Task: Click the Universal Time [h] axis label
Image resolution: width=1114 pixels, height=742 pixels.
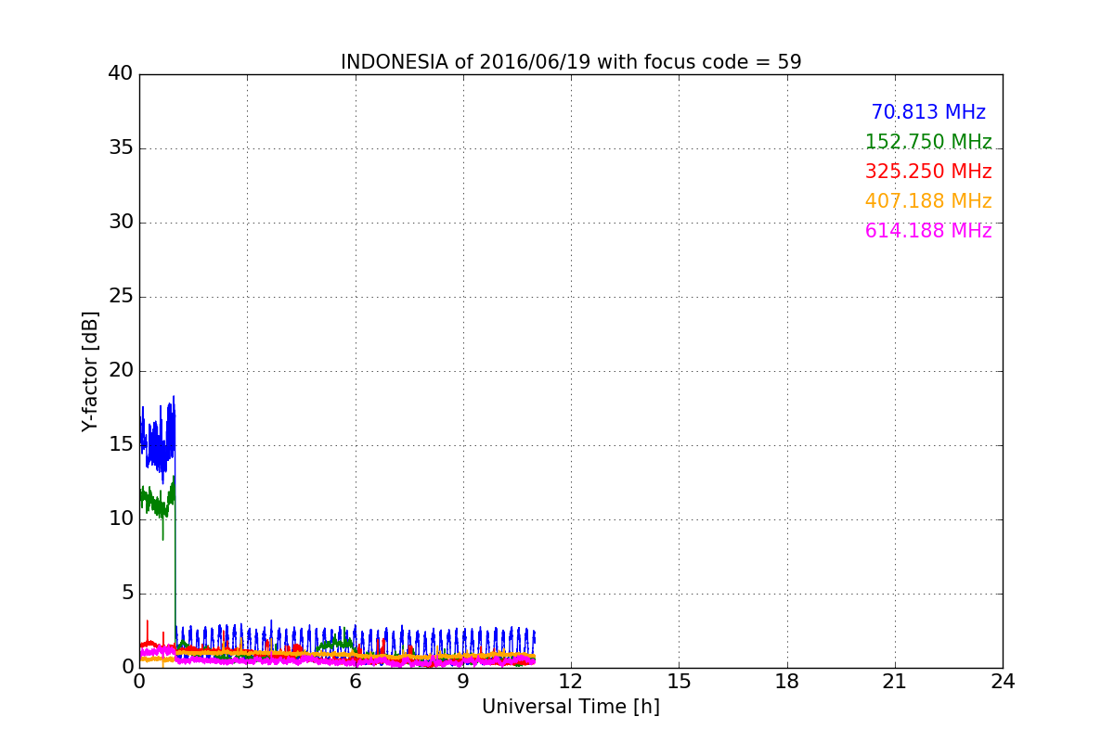Action: (x=571, y=707)
